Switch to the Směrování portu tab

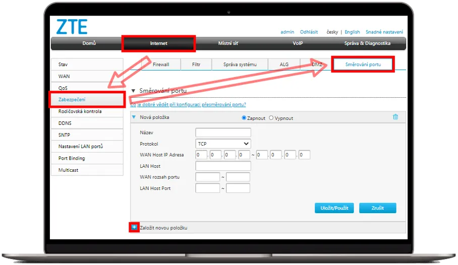pos(362,64)
